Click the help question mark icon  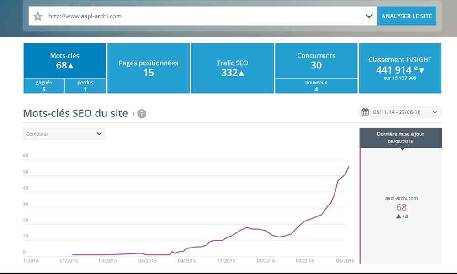(142, 114)
